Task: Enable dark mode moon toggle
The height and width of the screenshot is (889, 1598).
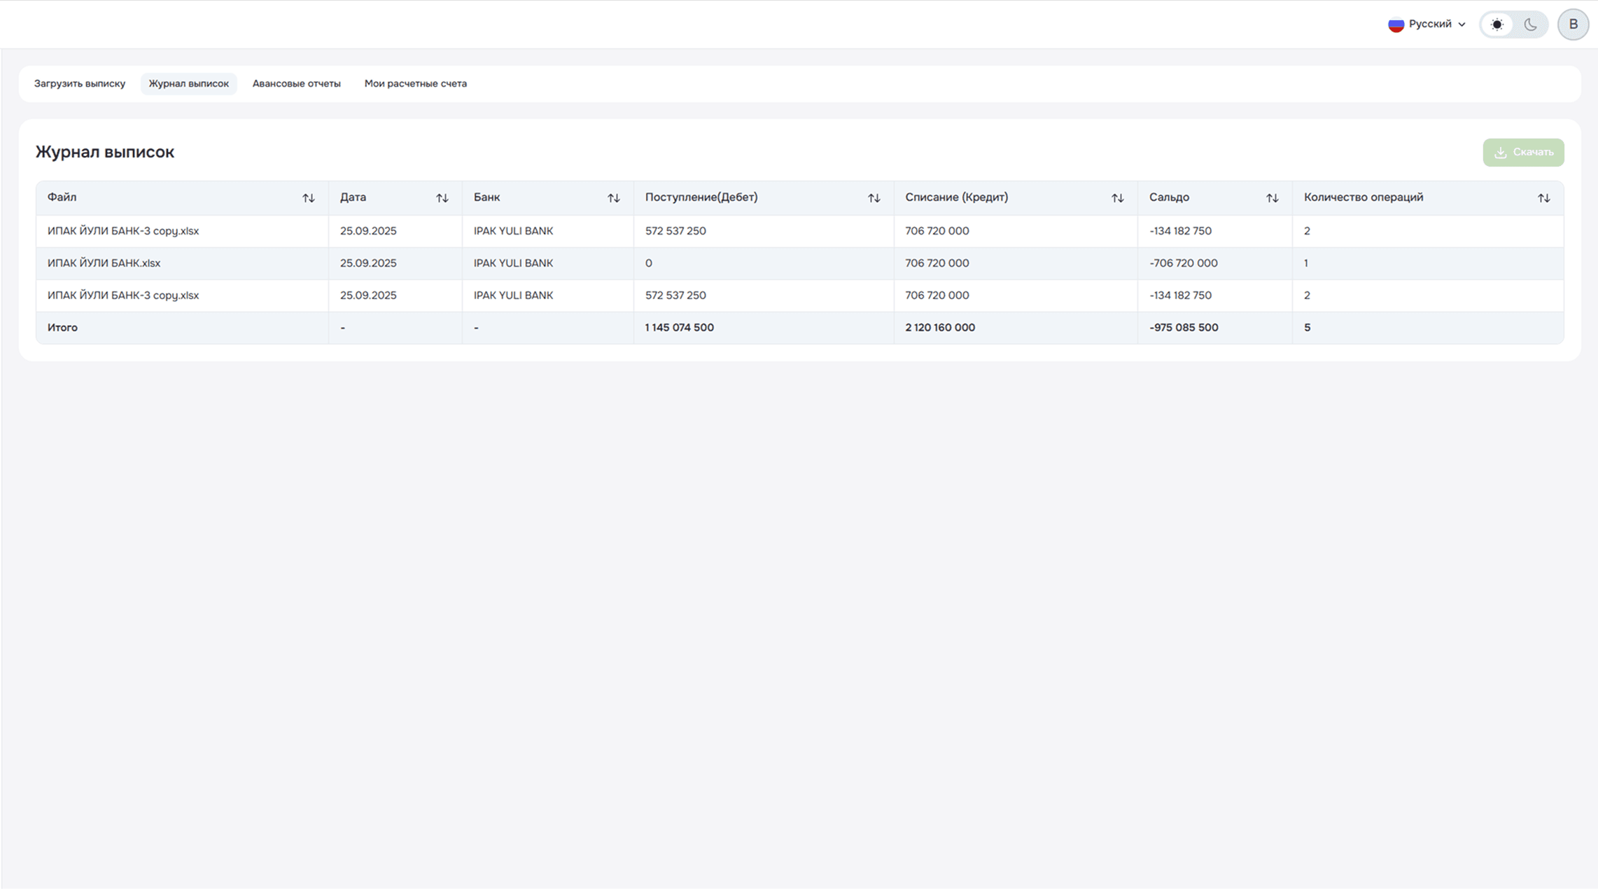Action: [x=1530, y=24]
